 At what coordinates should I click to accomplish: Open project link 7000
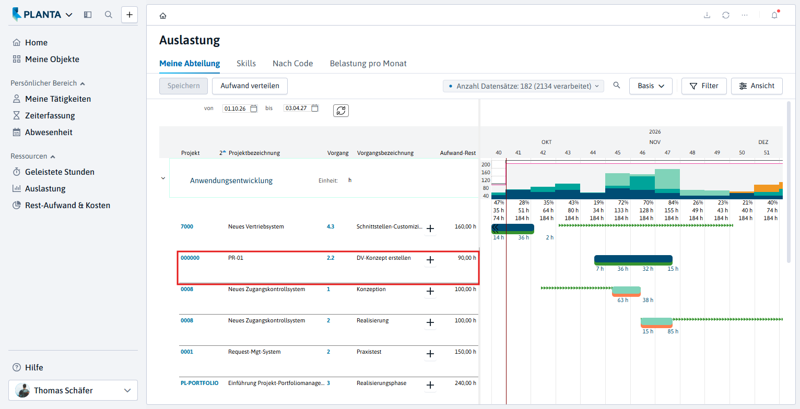(x=187, y=226)
